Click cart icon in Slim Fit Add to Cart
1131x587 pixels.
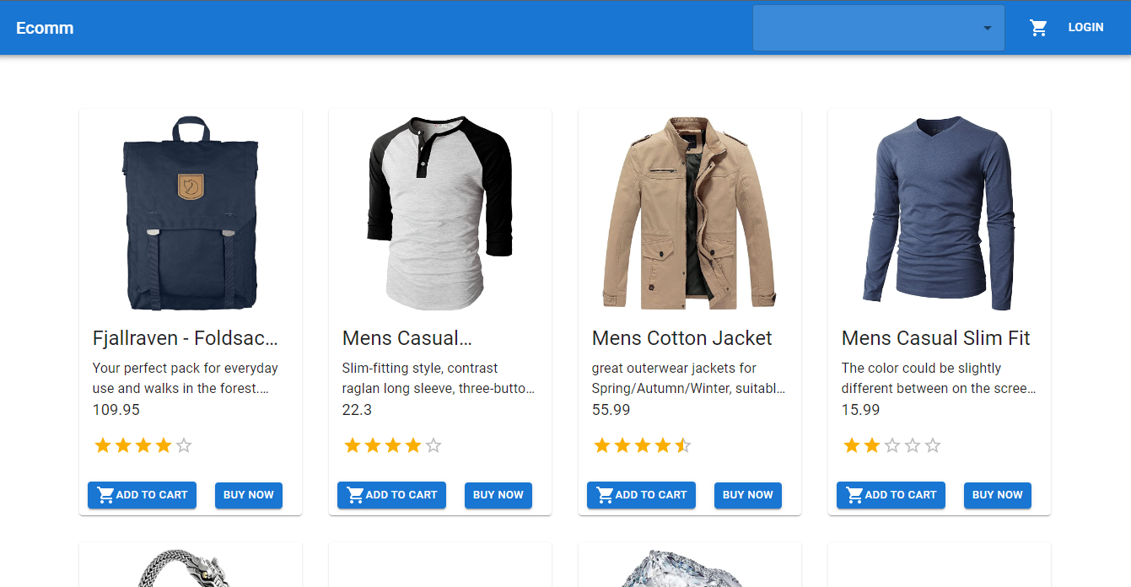click(x=854, y=495)
